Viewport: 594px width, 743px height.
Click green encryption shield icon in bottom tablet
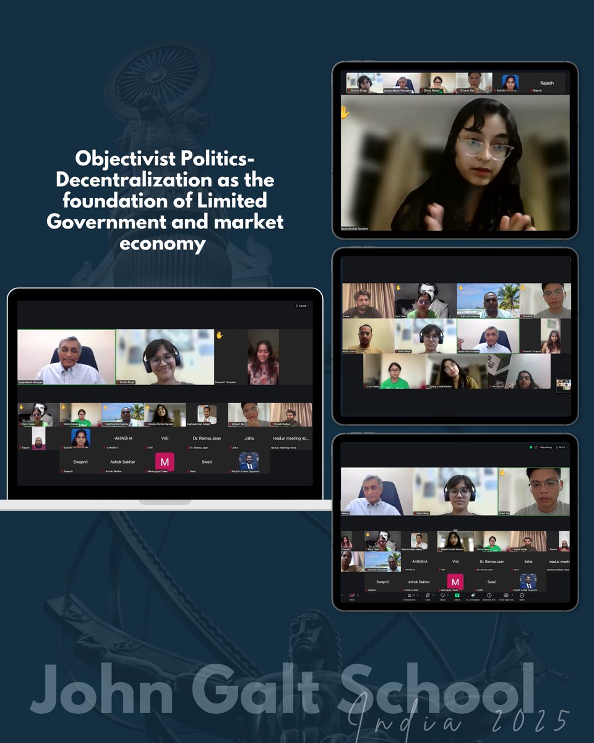pos(531,446)
